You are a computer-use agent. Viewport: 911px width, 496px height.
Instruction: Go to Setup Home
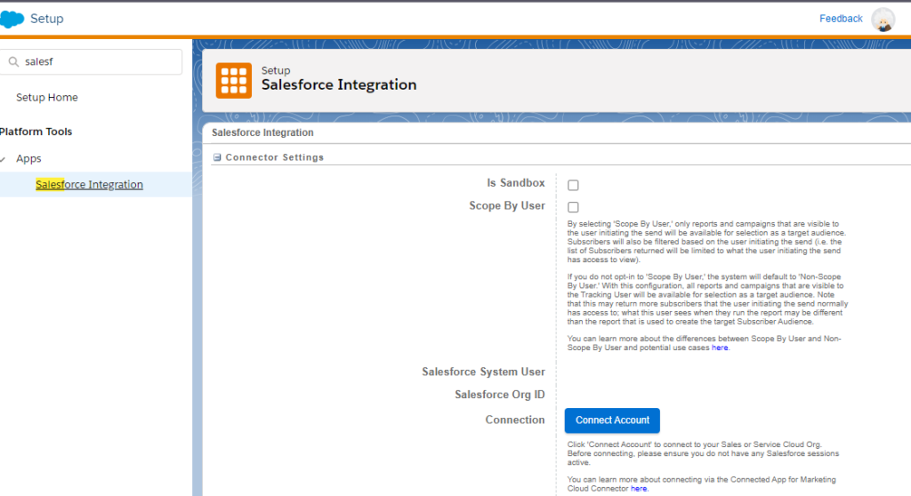(47, 98)
